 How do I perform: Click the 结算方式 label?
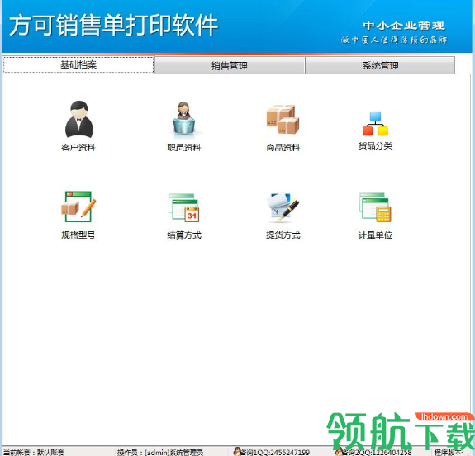pos(184,235)
